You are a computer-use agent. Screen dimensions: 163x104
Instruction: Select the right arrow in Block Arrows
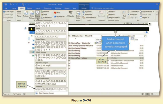tap(36, 55)
